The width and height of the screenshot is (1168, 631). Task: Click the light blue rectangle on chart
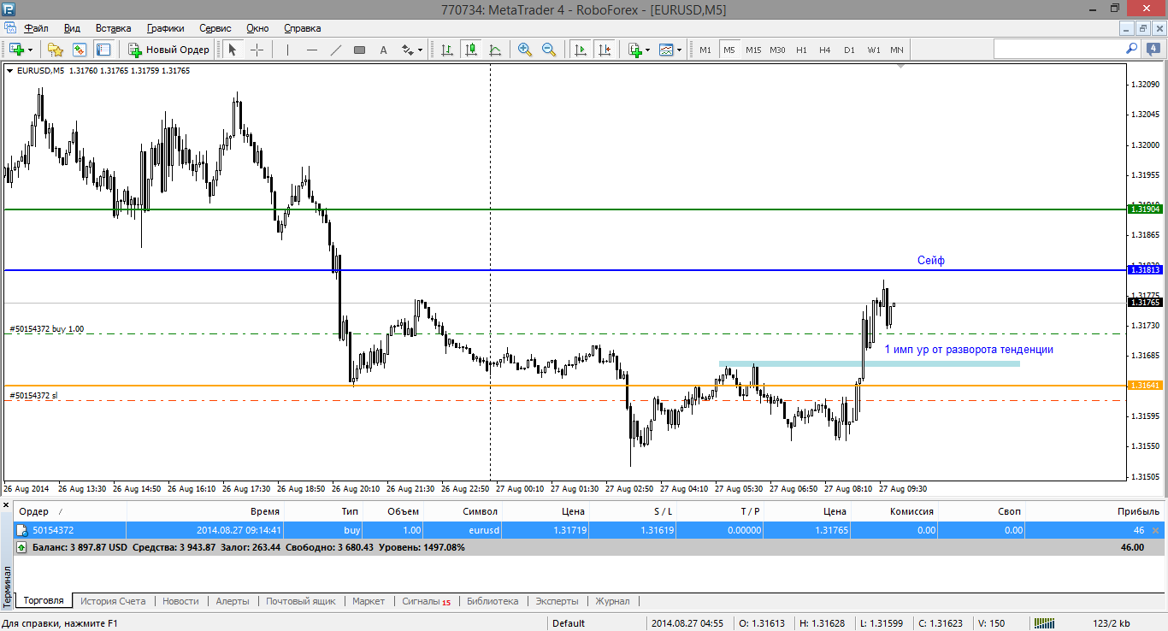[870, 364]
